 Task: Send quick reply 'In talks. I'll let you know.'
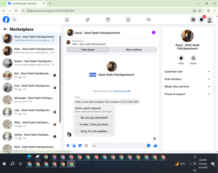[94, 124]
